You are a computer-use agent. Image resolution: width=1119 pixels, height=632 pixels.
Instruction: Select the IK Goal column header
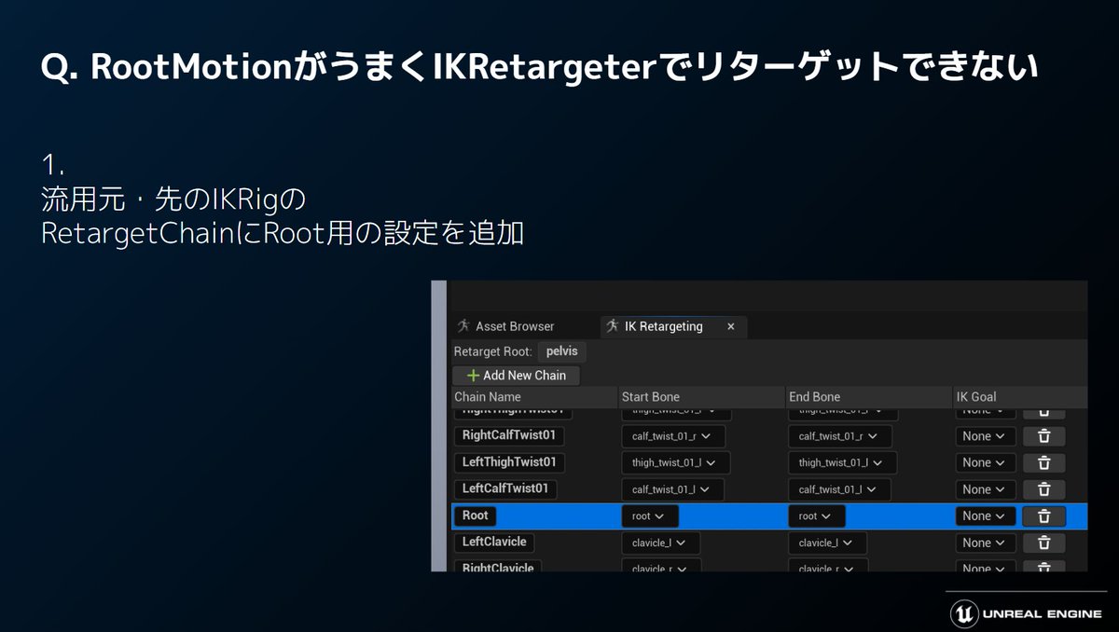(x=1020, y=397)
